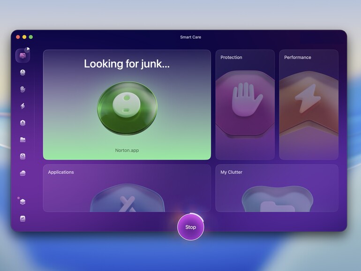The width and height of the screenshot is (361, 271).
Task: Minimize window with yellow button
Action: (x=24, y=37)
